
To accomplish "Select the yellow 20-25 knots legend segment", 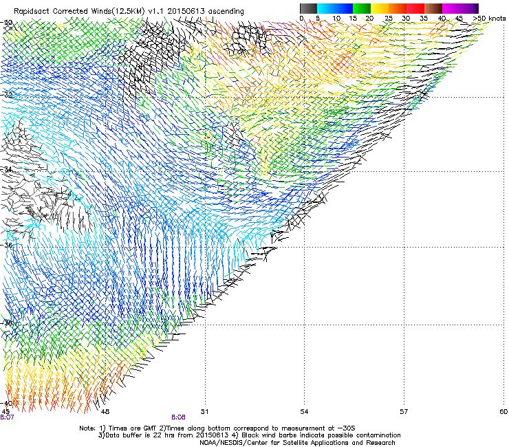I will (x=380, y=8).
